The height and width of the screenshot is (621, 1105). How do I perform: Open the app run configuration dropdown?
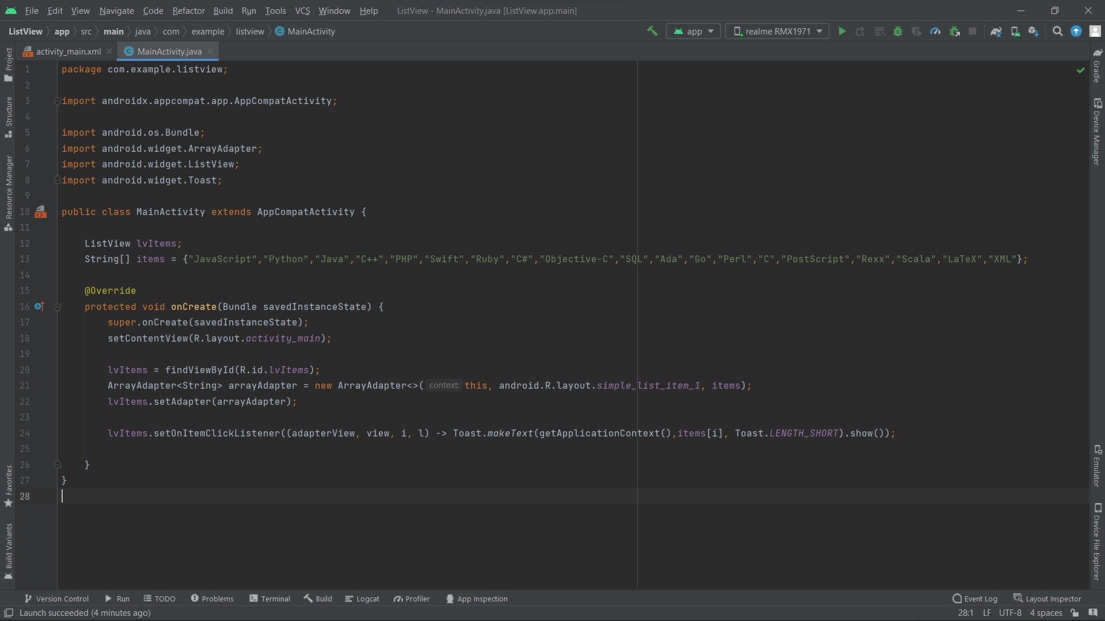tap(694, 31)
